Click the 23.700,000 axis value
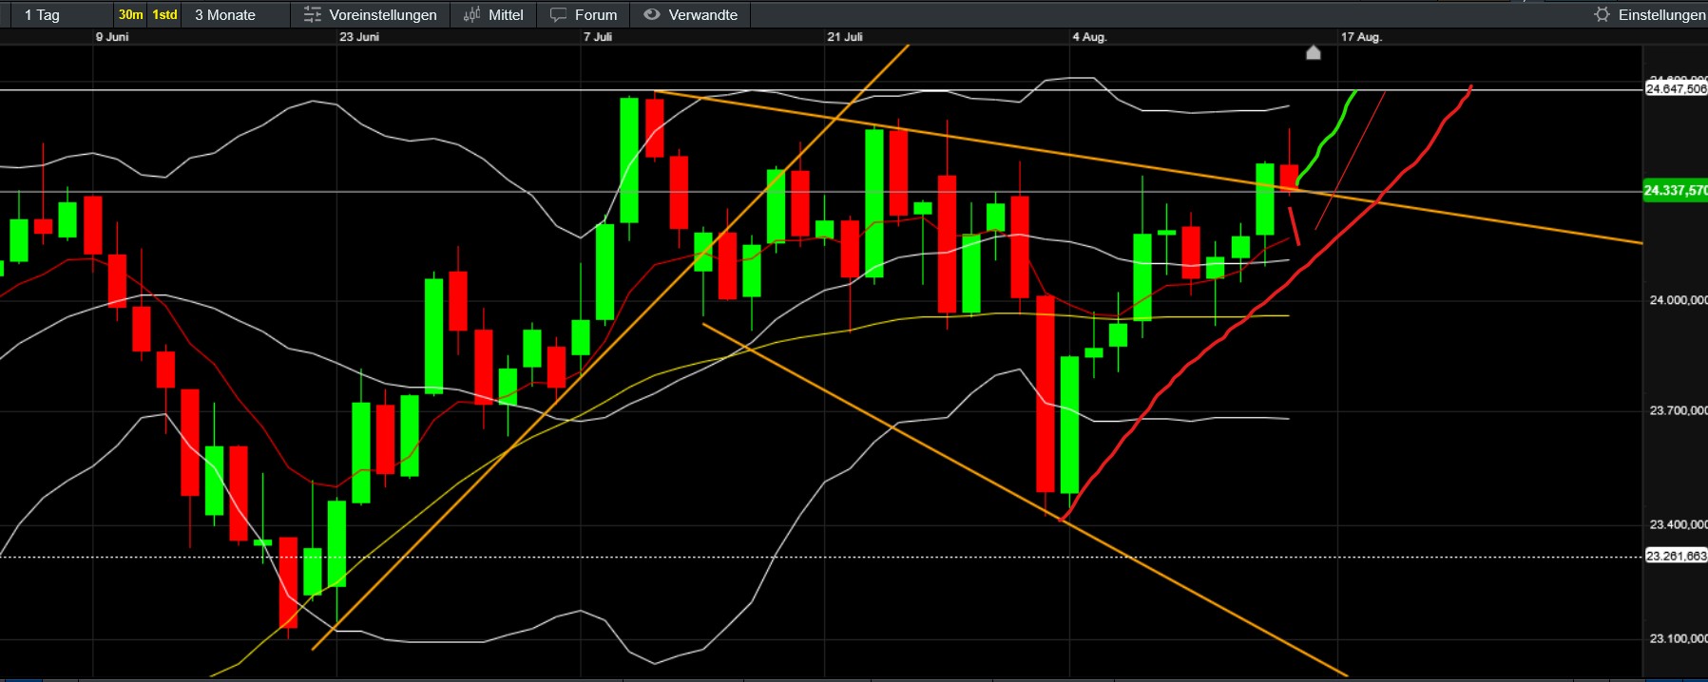Image resolution: width=1708 pixels, height=682 pixels. click(1678, 410)
